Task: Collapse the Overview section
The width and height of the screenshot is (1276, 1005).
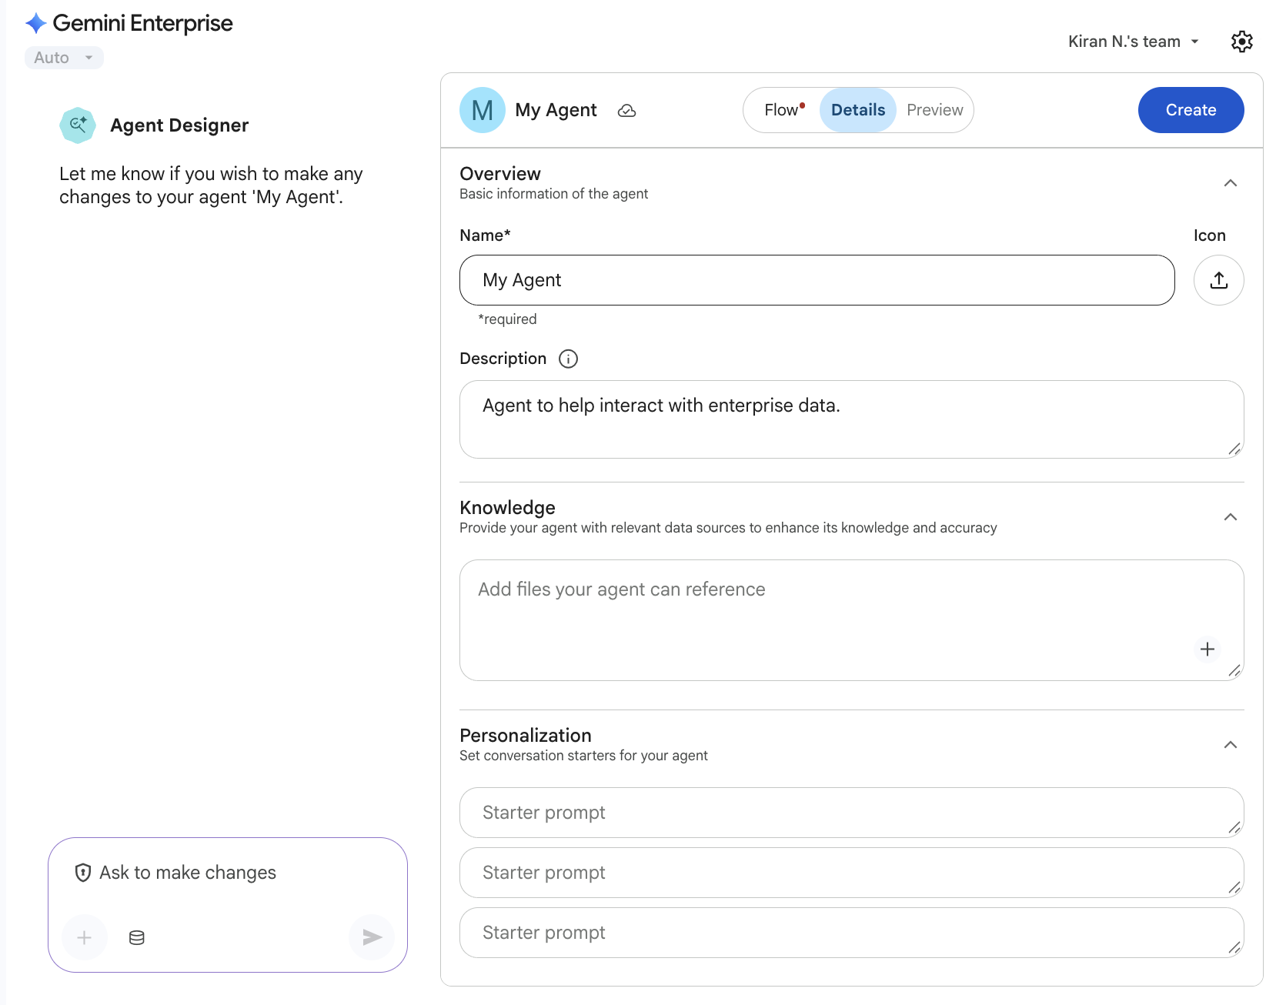Action: [x=1230, y=183]
